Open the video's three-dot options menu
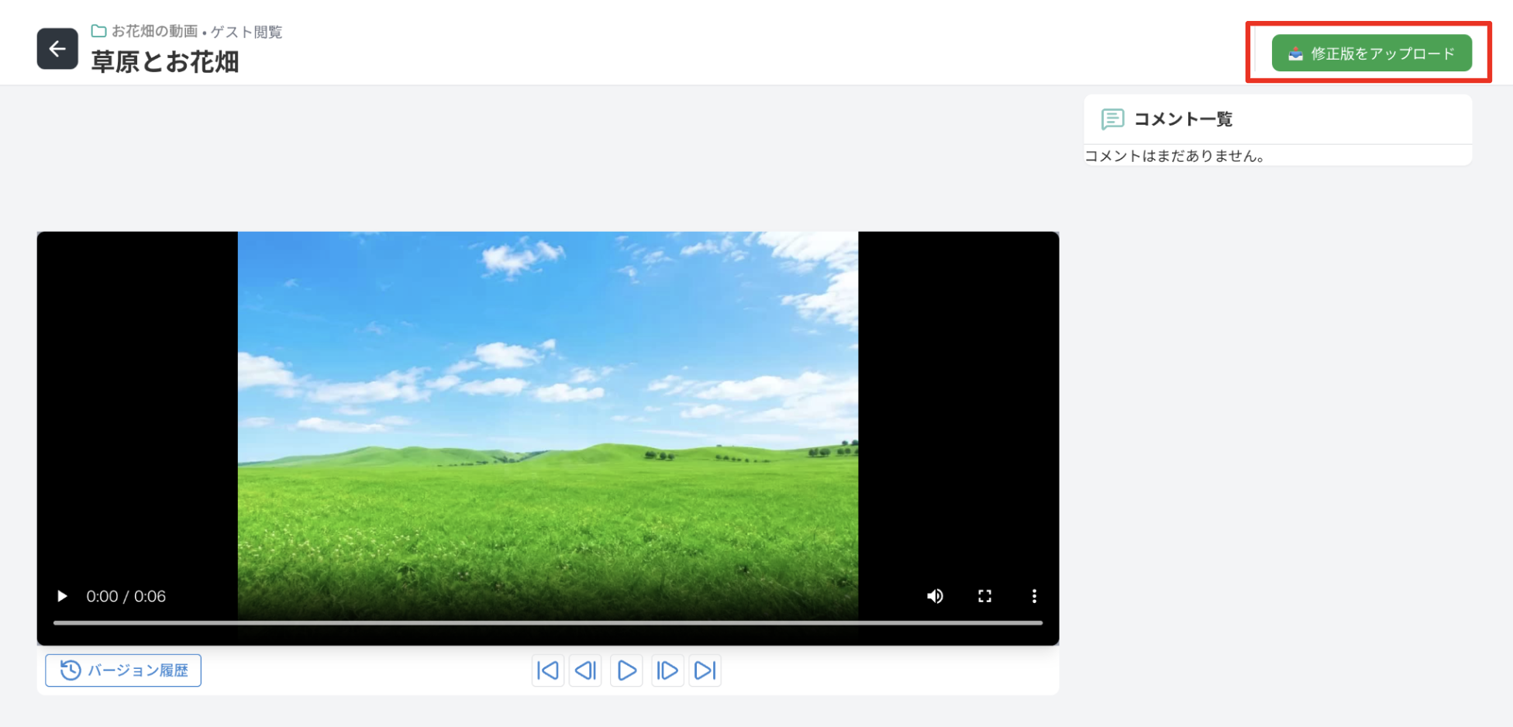The height and width of the screenshot is (727, 1513). pos(1034,596)
